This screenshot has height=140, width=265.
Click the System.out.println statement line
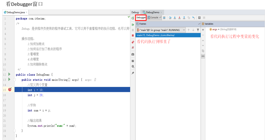pos(52,126)
